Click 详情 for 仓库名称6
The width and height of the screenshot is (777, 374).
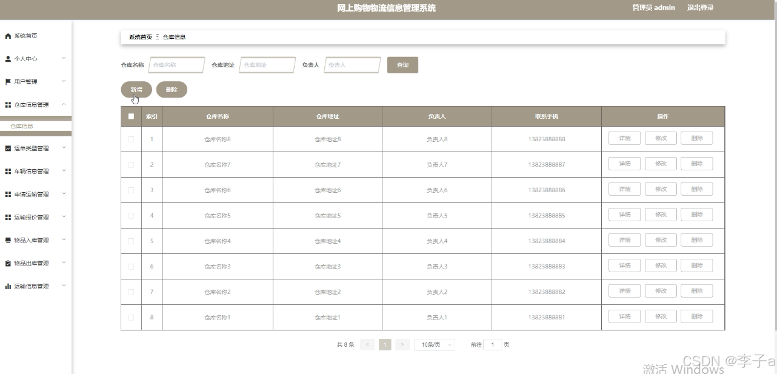(624, 189)
